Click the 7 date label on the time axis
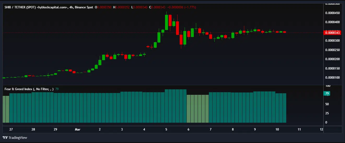 (210, 129)
